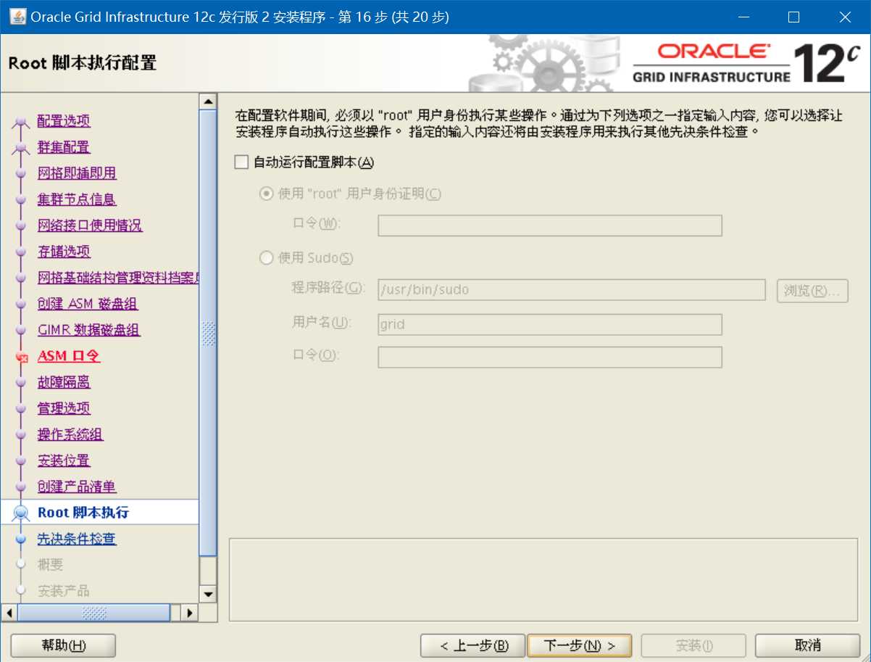This screenshot has width=871, height=662.
Task: Go to next step with 下一步
Action: click(579, 645)
